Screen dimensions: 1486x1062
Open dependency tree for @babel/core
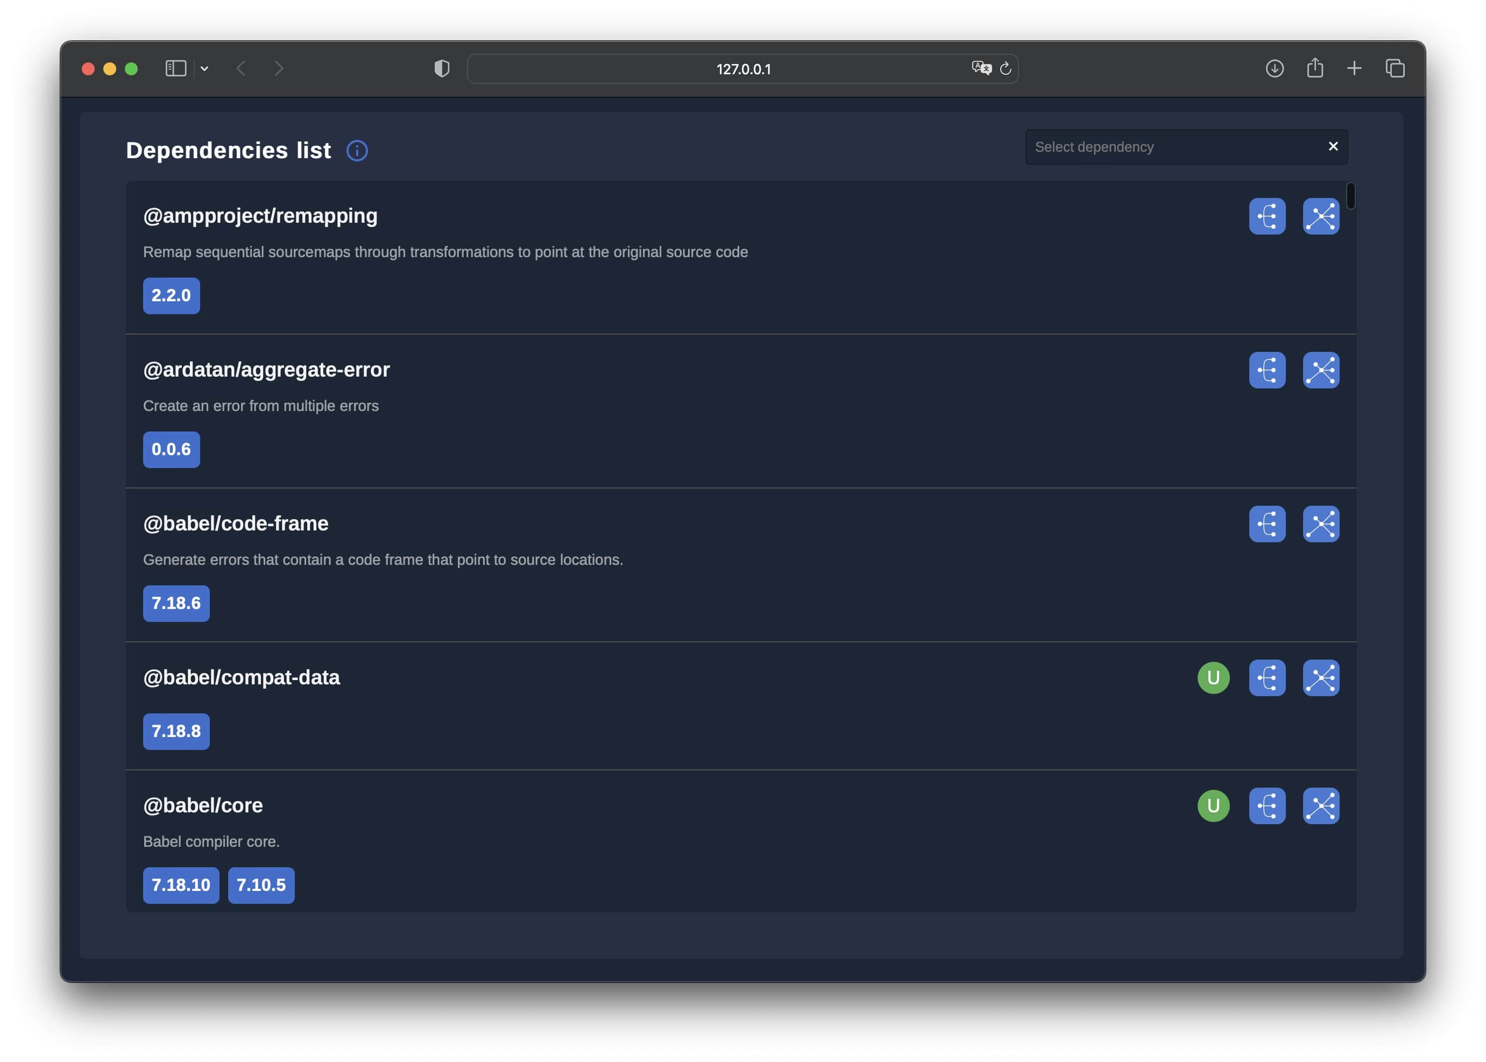point(1267,806)
